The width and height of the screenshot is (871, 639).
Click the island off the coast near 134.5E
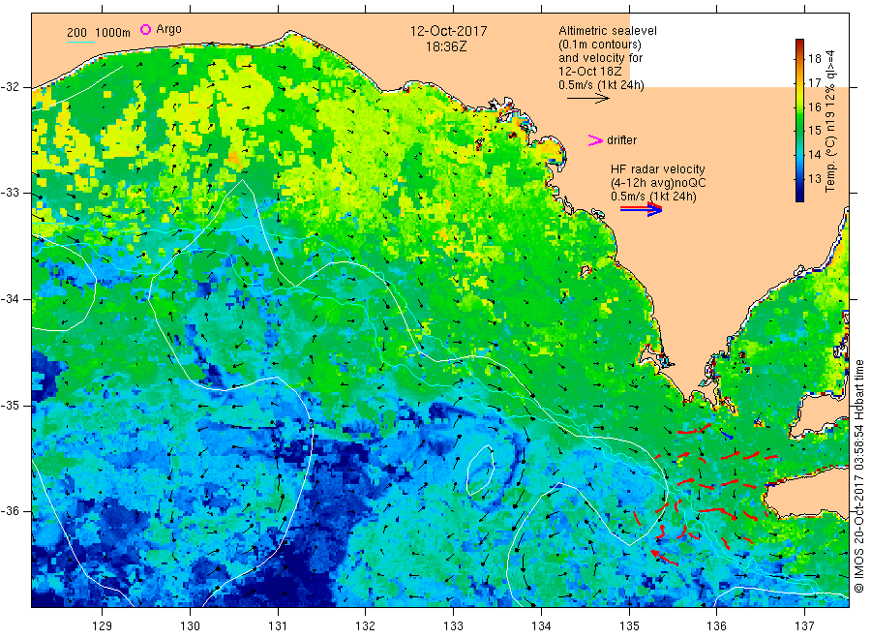585,271
